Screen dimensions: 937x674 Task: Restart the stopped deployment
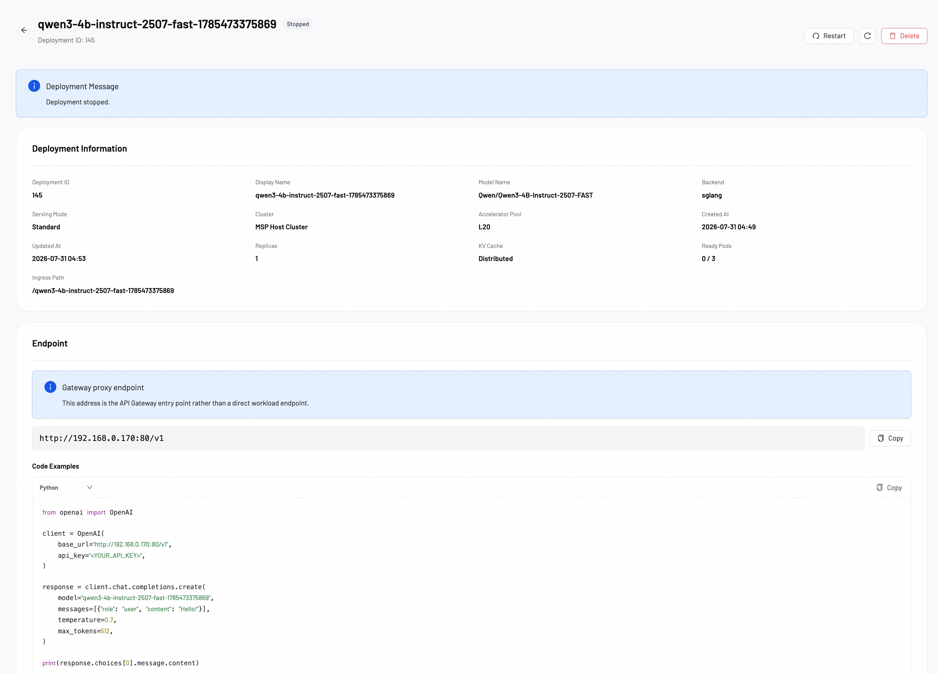pyautogui.click(x=829, y=36)
